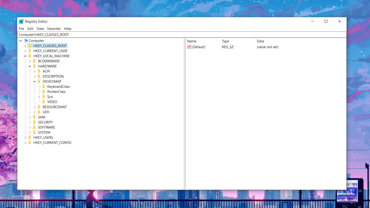The image size is (370, 208).
Task: Click the HKEY_CURRENT_CONFIG folder icon
Action: [30, 142]
